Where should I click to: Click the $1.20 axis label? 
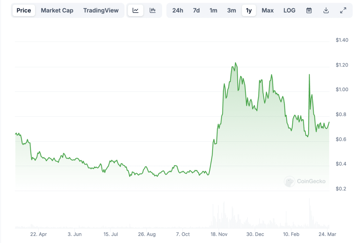(342, 65)
